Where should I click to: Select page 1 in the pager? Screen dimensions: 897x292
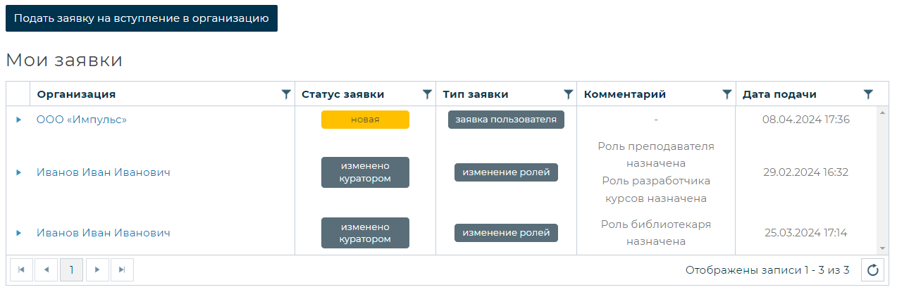[x=72, y=269]
